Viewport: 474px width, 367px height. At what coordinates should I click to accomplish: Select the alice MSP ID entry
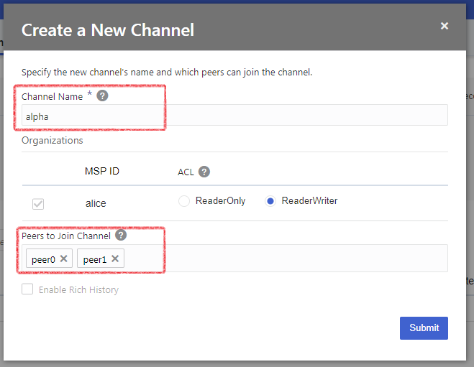click(x=96, y=203)
